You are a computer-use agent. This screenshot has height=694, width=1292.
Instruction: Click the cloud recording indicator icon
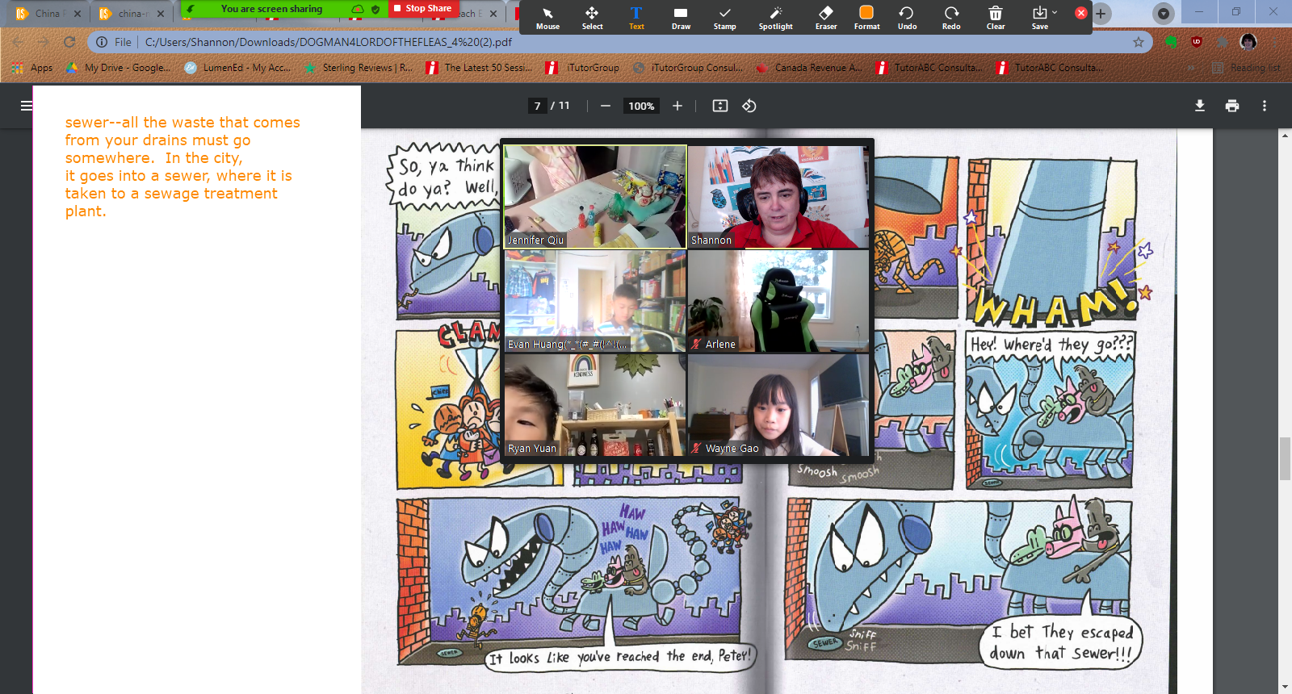tap(357, 10)
